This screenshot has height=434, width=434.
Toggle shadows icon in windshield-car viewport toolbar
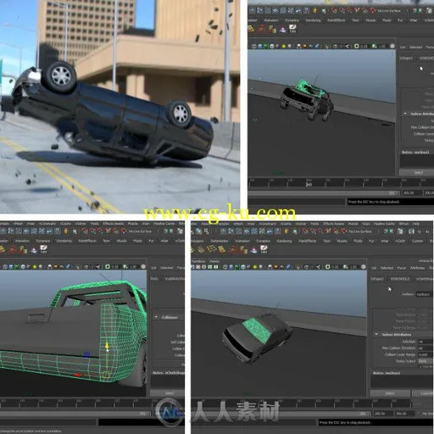(260, 267)
